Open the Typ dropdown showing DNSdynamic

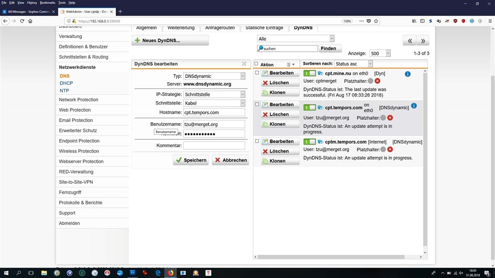point(214,76)
